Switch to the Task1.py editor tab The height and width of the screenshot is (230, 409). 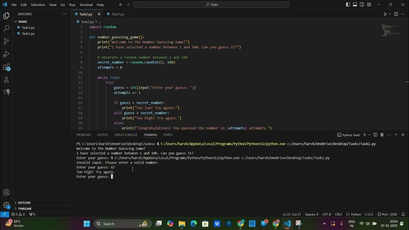pos(118,14)
